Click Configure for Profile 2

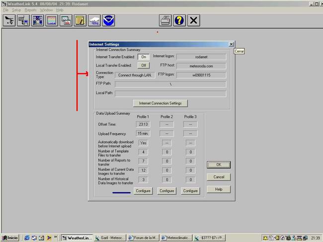click(x=167, y=191)
